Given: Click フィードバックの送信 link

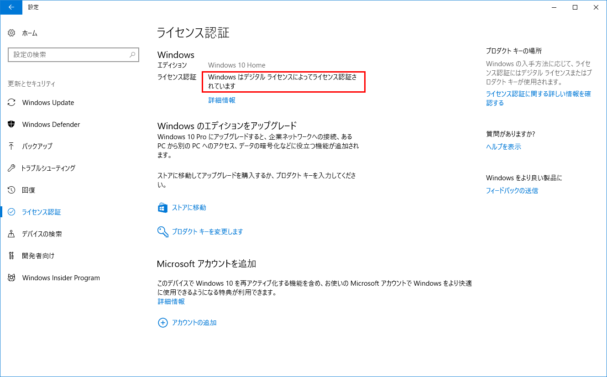Looking at the screenshot, I should [x=512, y=191].
